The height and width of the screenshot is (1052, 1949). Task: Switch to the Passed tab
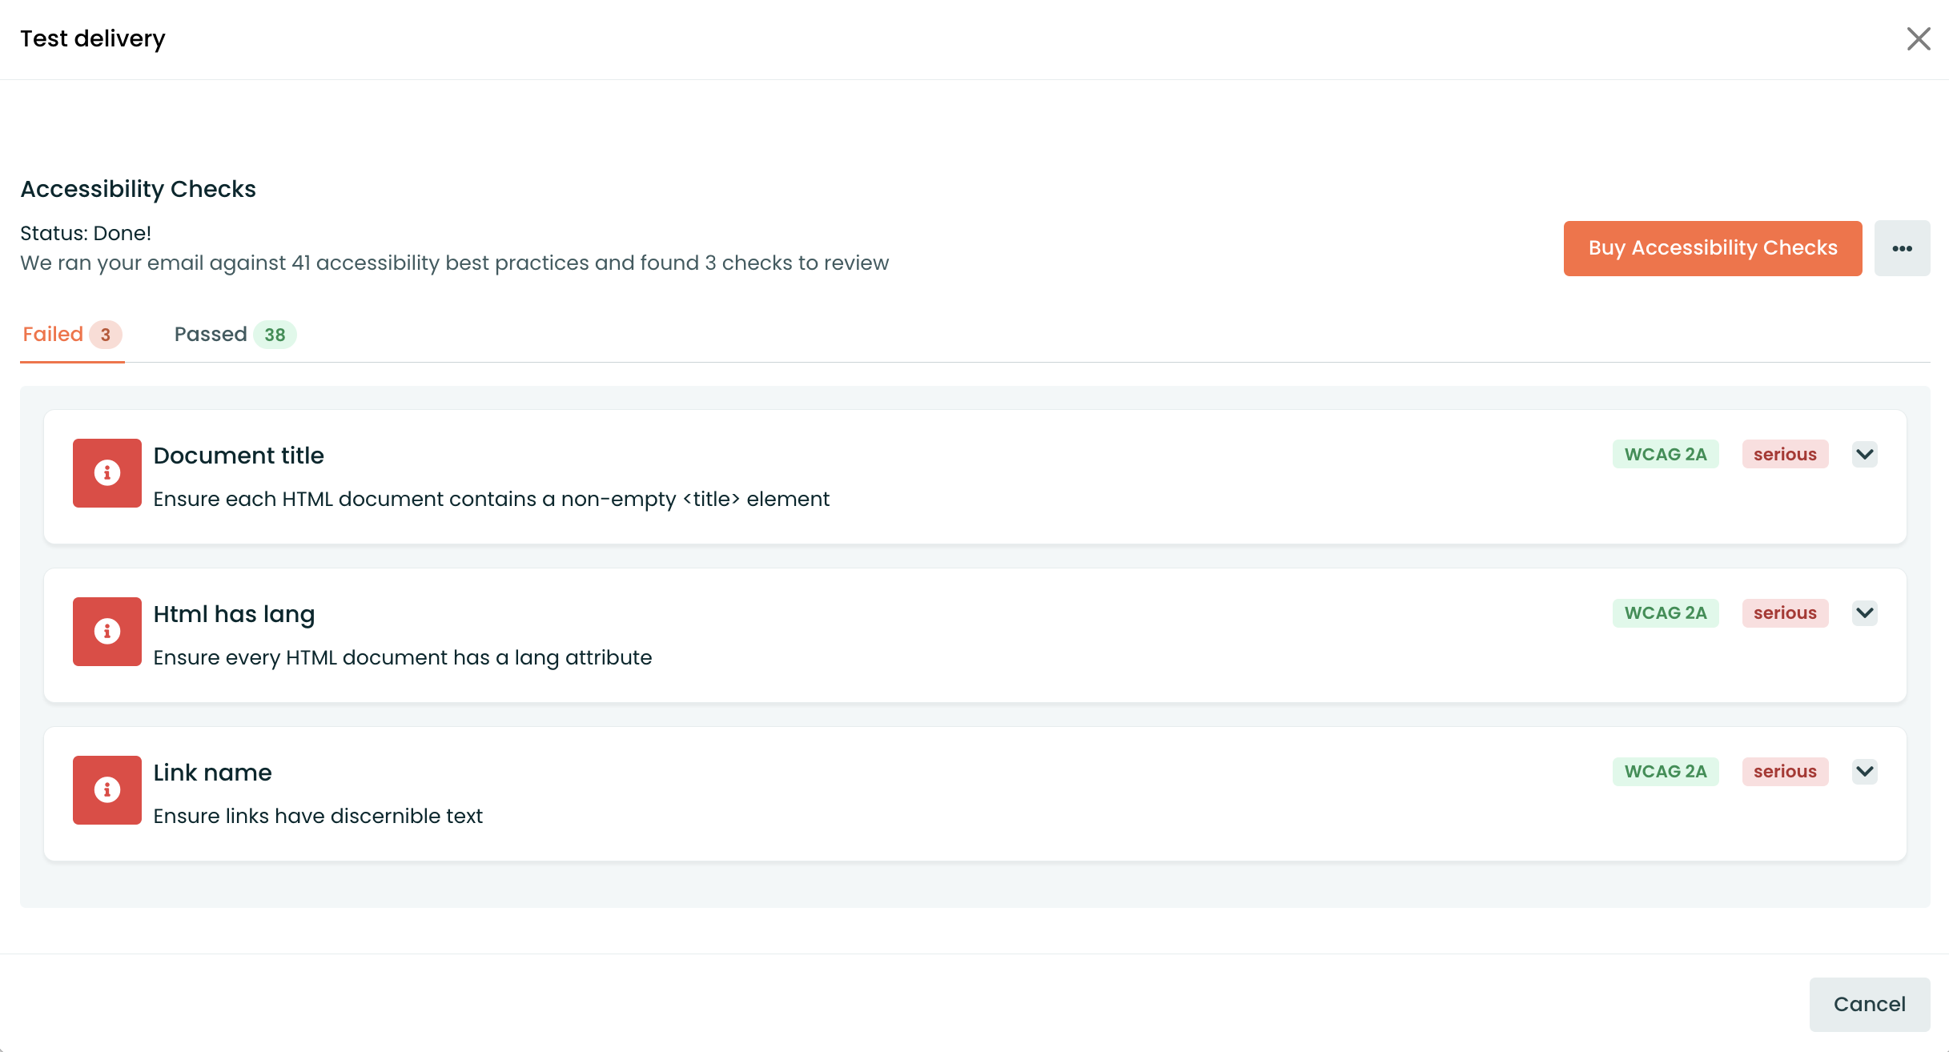point(235,335)
